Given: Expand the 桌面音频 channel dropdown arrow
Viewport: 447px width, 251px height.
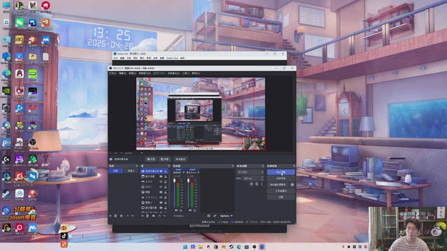Looking at the screenshot, I should (x=184, y=172).
